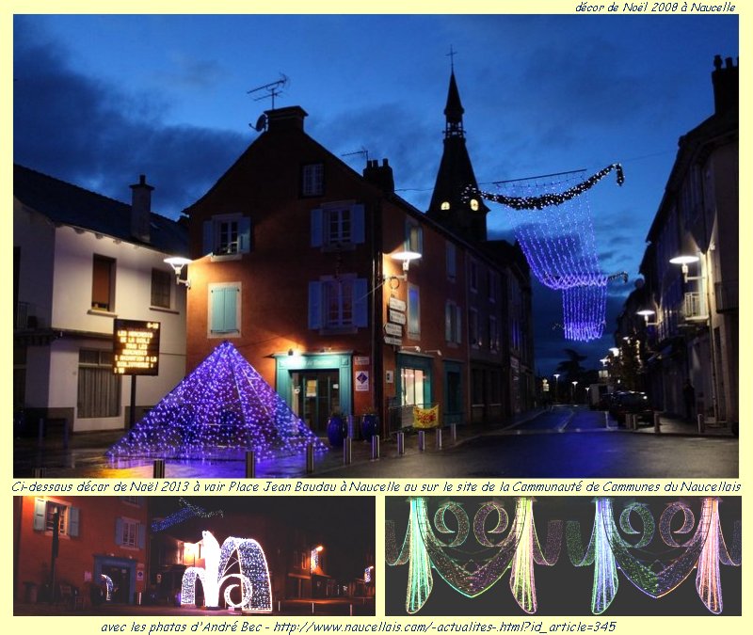The image size is (753, 635).
Task: Click the light blue shuttered window
Action: coord(224,310)
